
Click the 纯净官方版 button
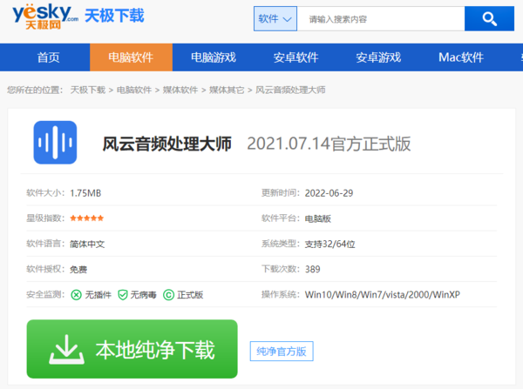[281, 352]
